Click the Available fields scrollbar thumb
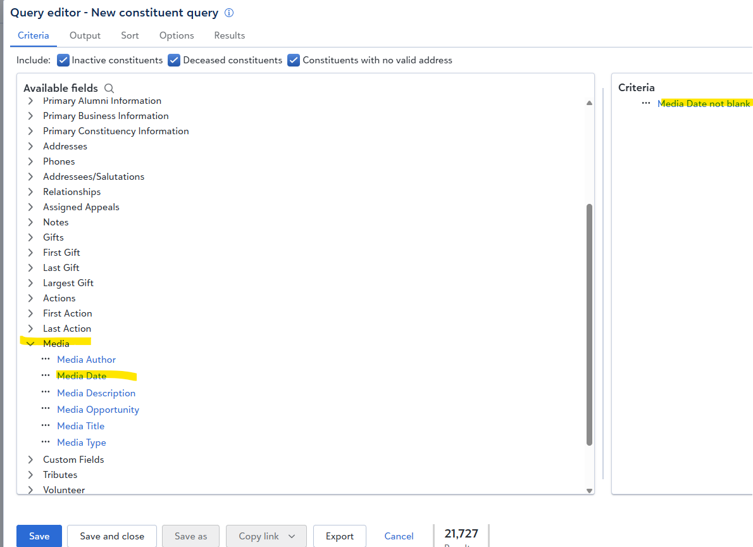Image resolution: width=753 pixels, height=547 pixels. pyautogui.click(x=589, y=324)
